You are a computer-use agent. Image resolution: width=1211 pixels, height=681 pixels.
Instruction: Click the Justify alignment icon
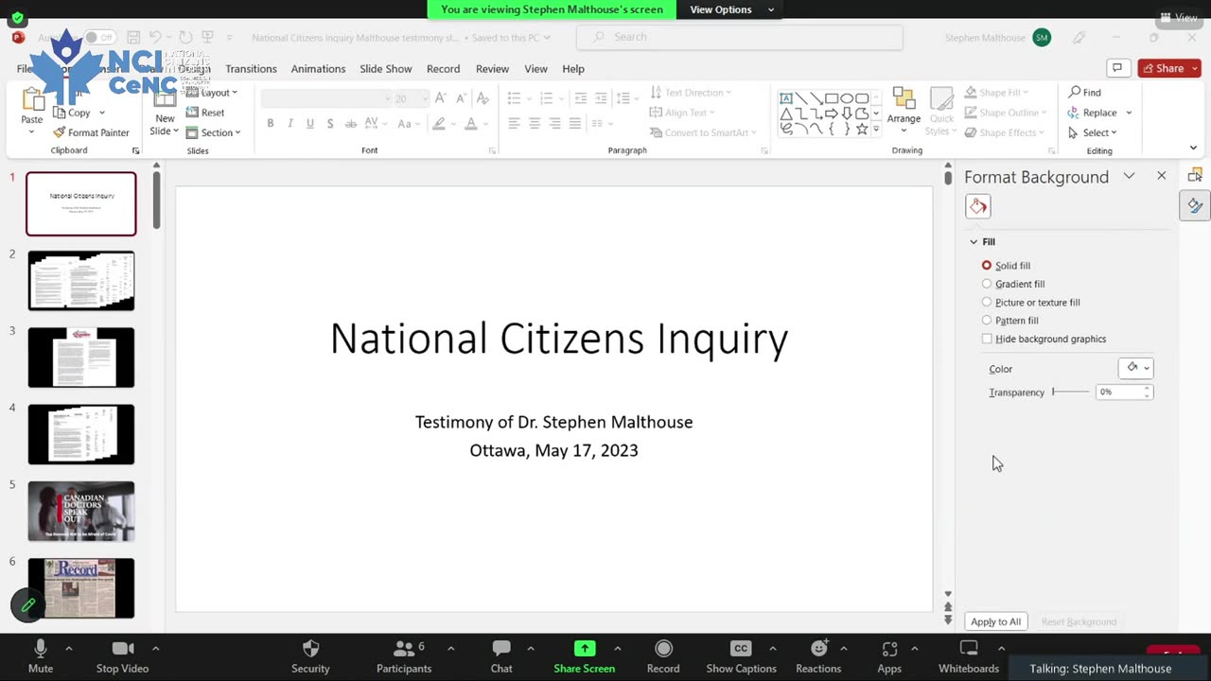coord(574,124)
